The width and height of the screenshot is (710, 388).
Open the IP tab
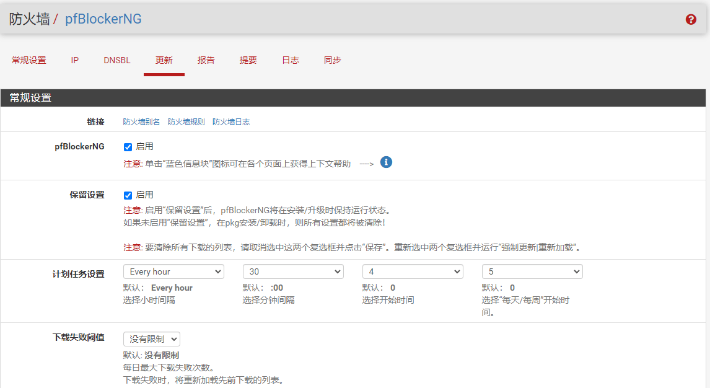75,60
